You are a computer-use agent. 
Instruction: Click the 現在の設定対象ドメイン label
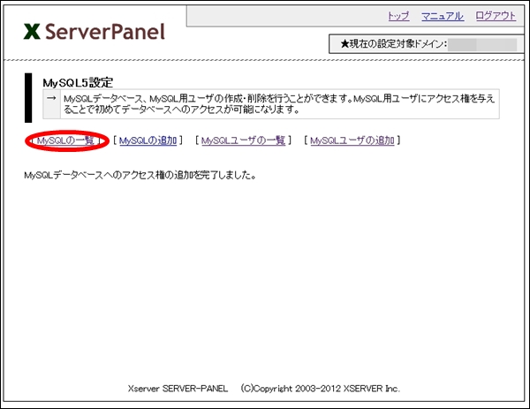[x=394, y=43]
